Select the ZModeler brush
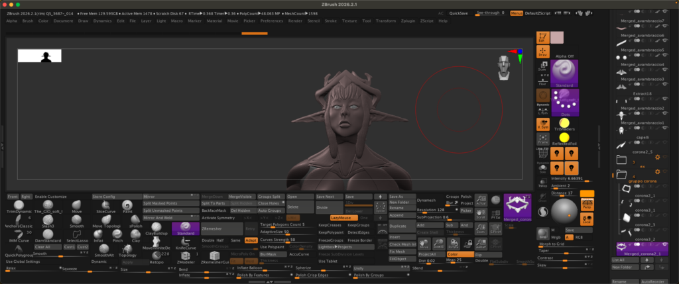The height and width of the screenshot is (284, 679). [186, 258]
